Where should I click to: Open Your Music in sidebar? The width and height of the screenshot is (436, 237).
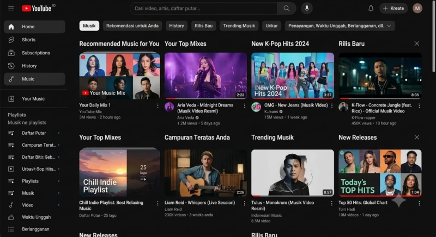34,99
